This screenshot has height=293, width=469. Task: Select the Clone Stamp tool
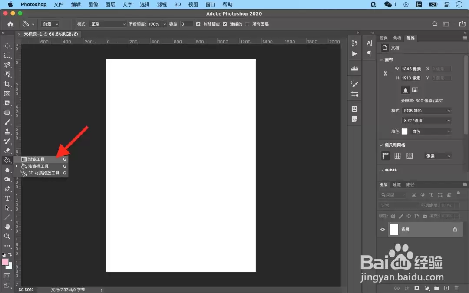(x=7, y=132)
